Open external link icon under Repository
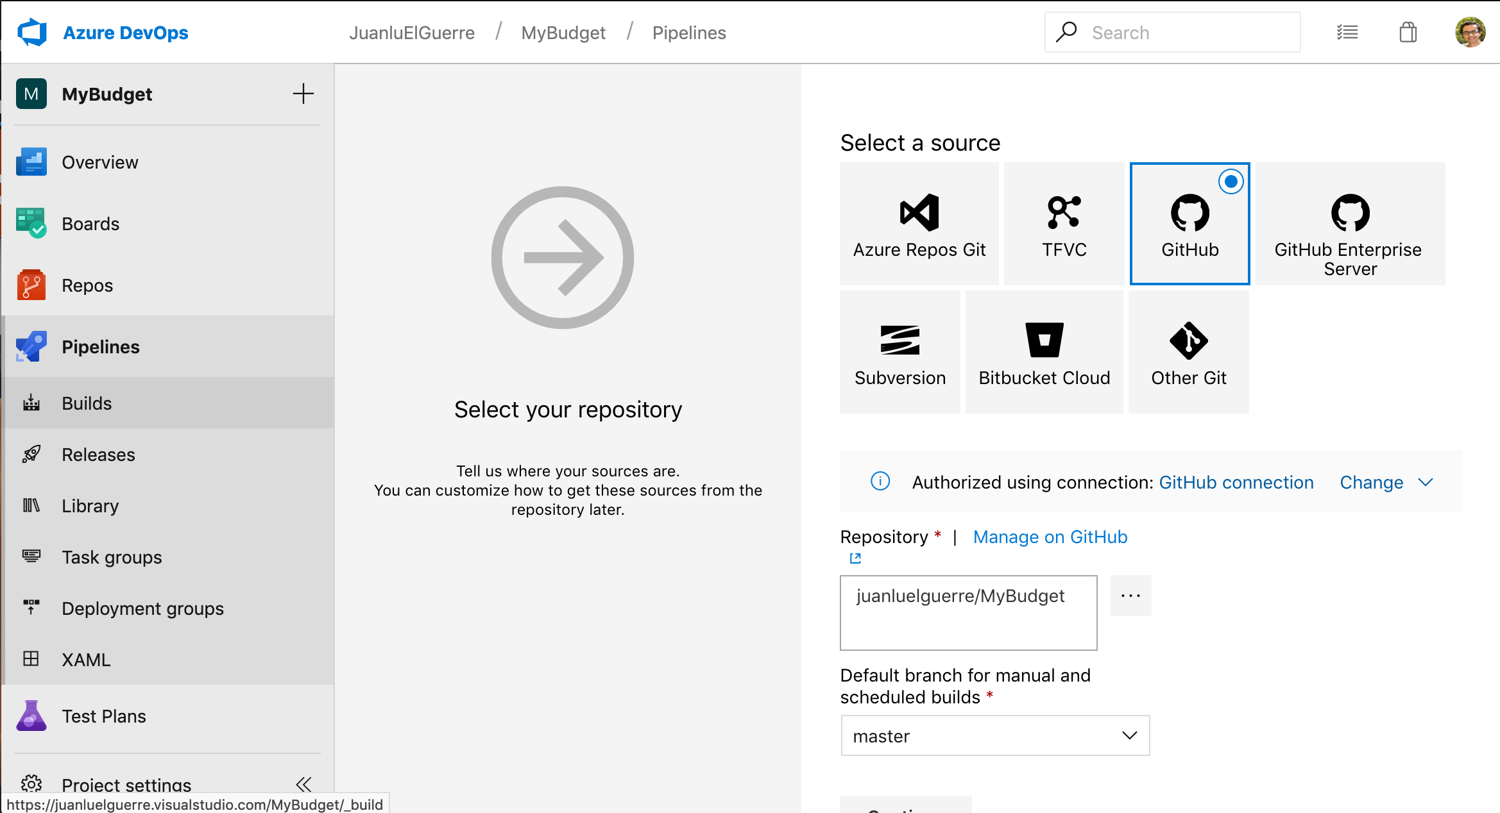 coord(855,558)
